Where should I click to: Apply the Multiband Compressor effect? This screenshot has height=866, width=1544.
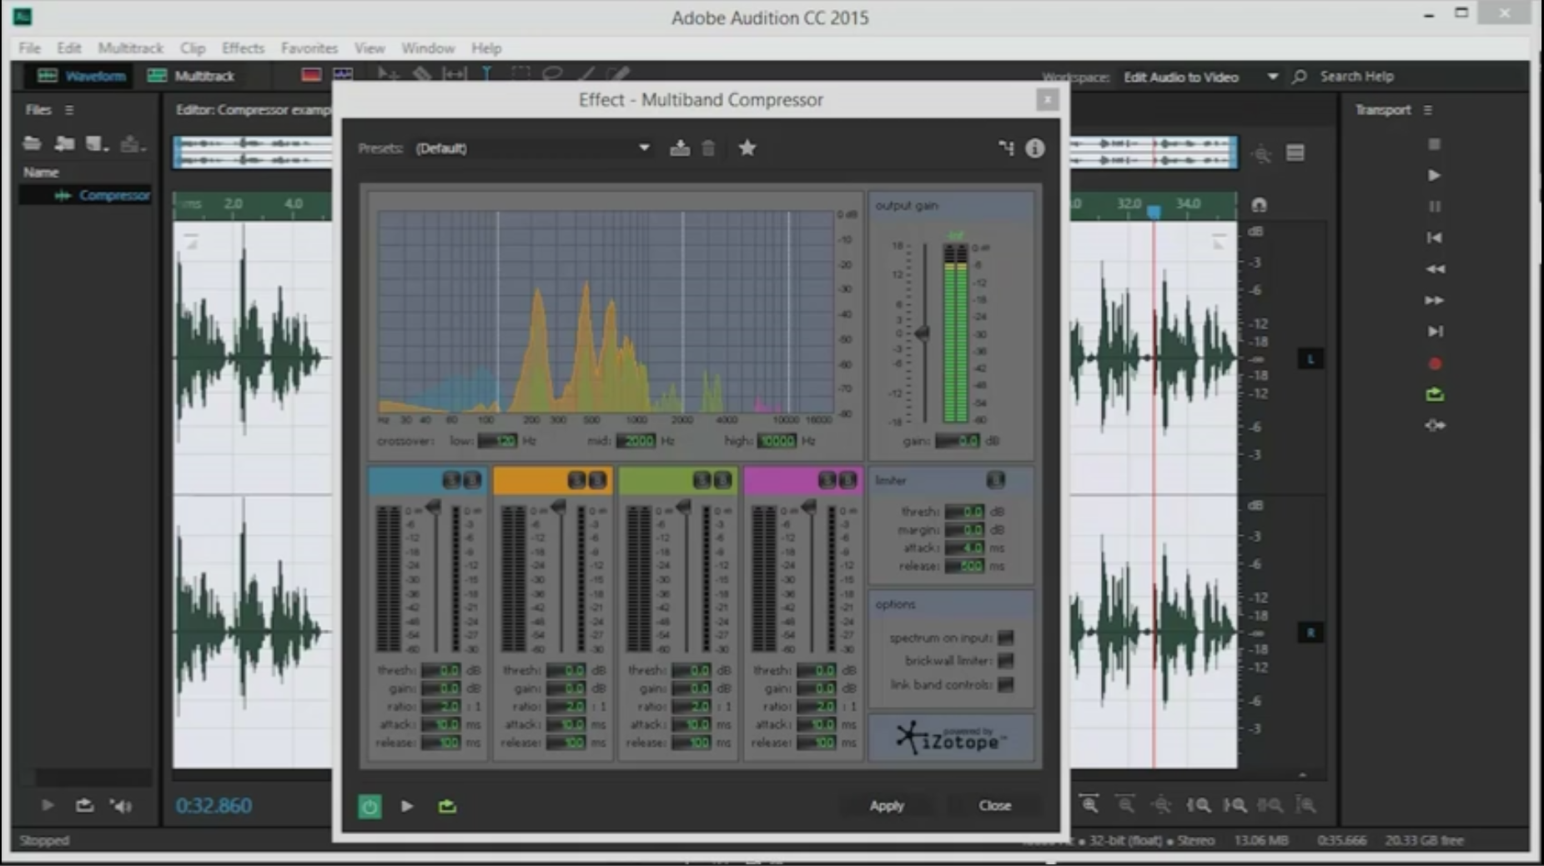(887, 805)
